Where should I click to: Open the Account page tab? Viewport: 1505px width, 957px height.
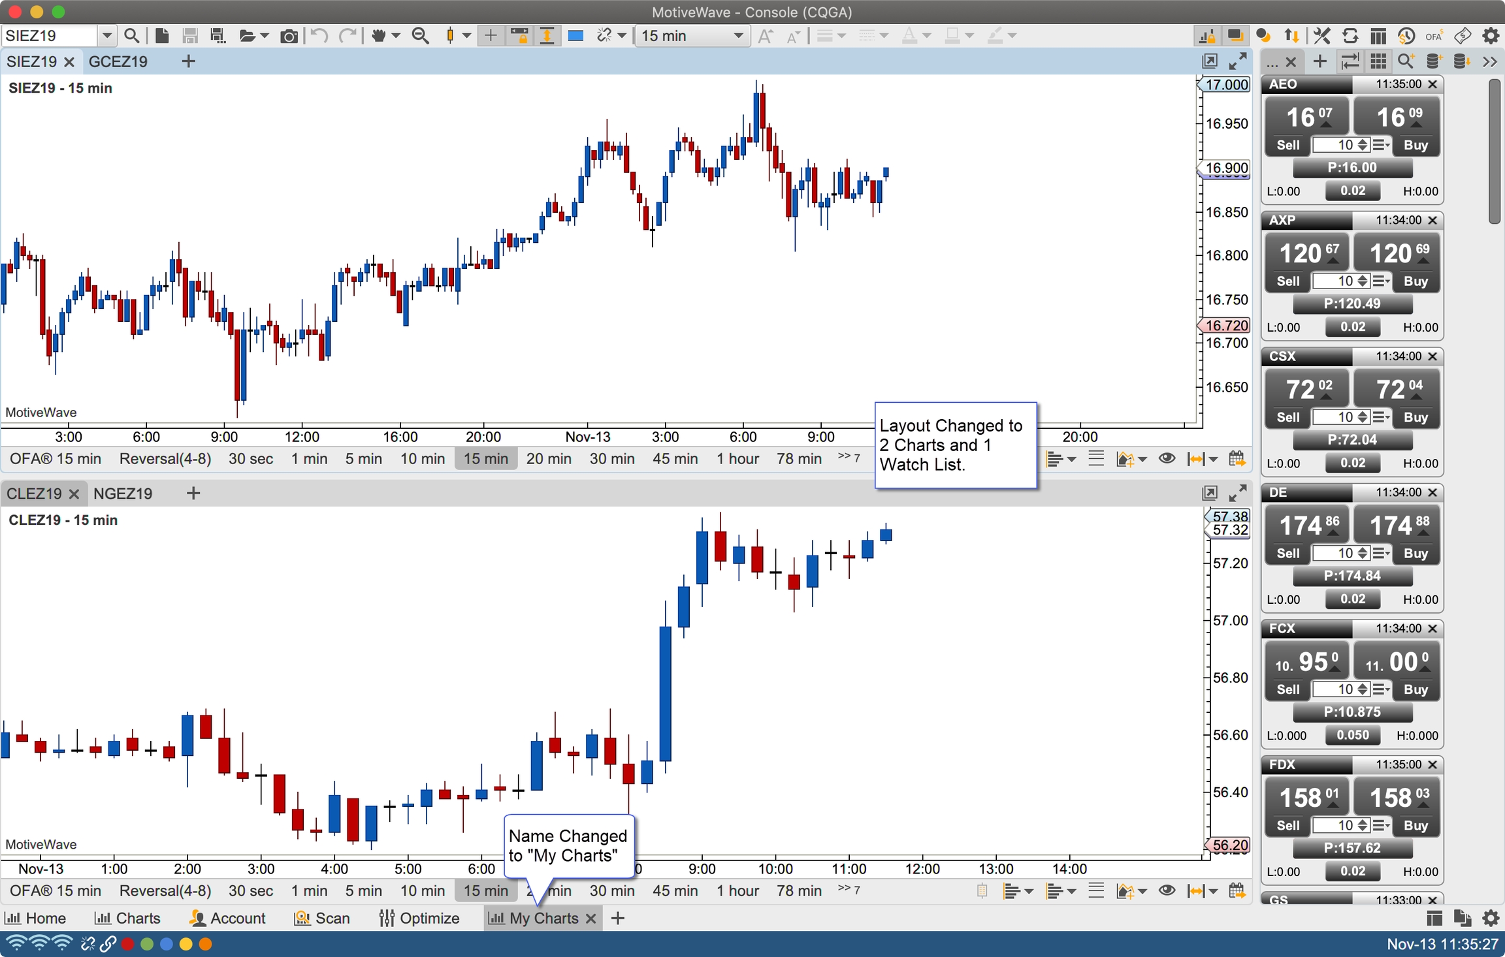[227, 918]
